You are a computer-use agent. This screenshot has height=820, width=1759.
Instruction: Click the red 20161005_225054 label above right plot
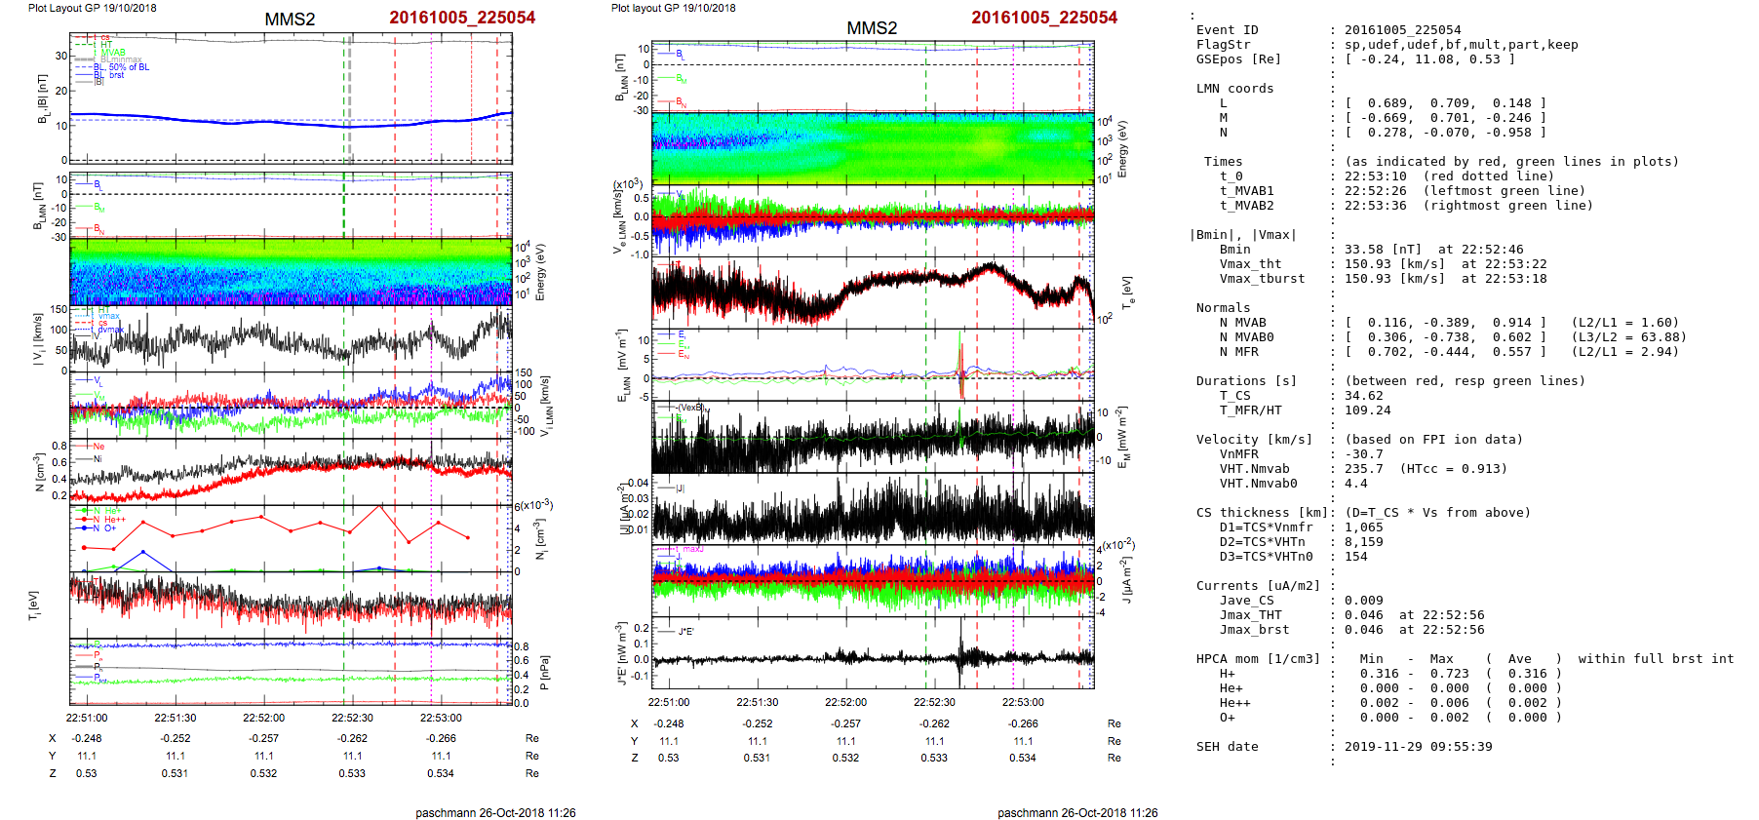[x=1044, y=18]
